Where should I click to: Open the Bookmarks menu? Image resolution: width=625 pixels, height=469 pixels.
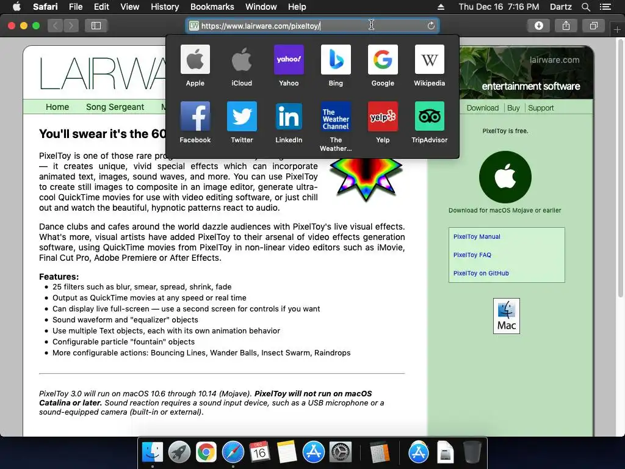212,7
